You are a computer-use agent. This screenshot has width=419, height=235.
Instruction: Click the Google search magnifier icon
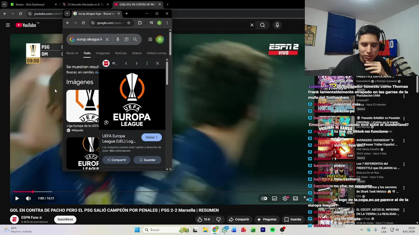tap(135, 39)
